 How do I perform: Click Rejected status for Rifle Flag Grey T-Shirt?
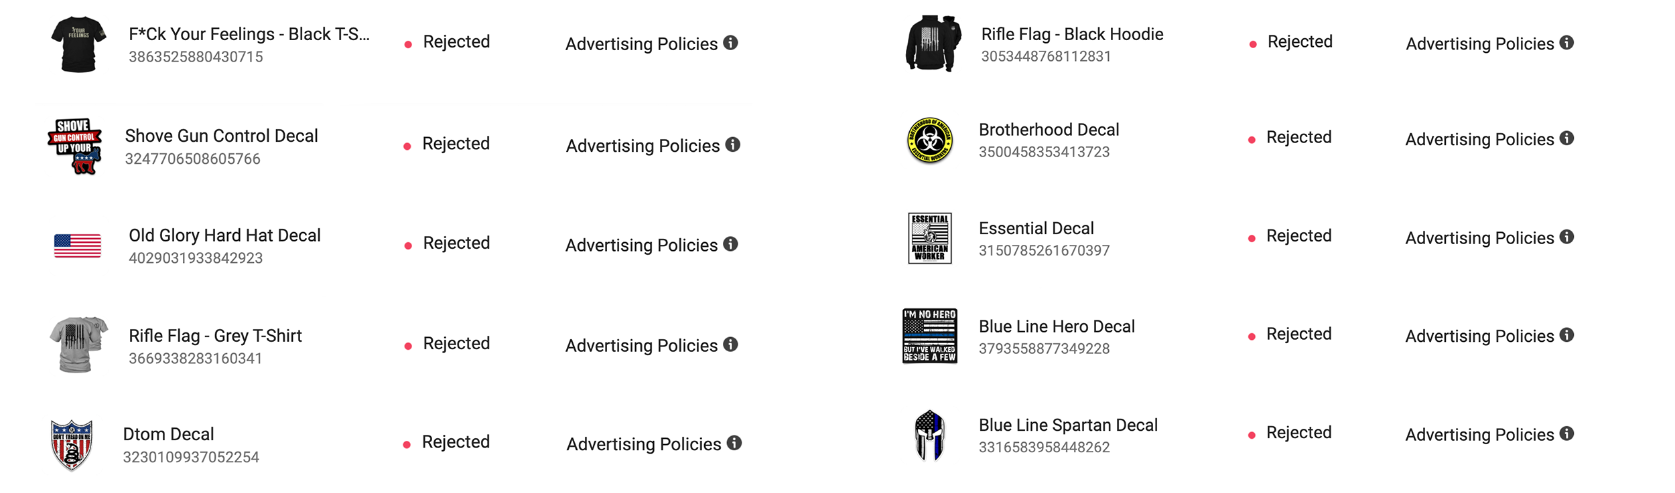(x=448, y=344)
